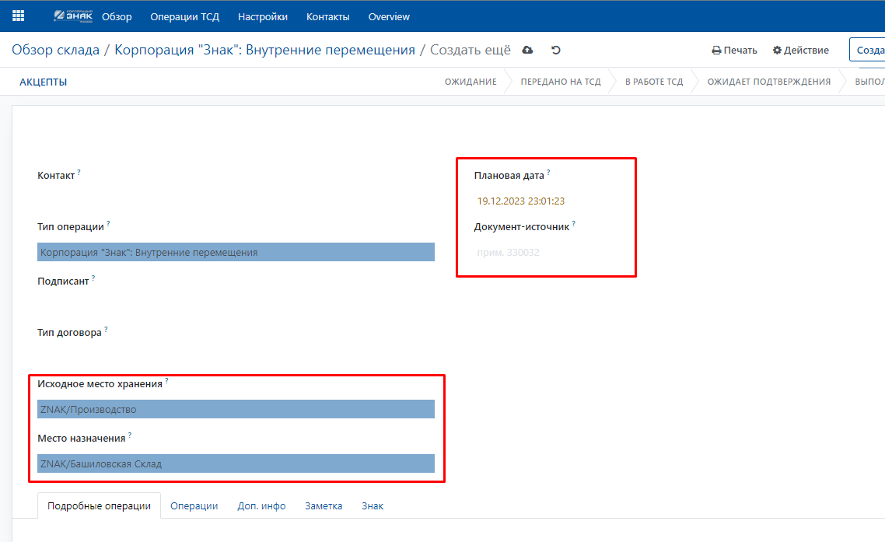This screenshot has width=885, height=542.
Task: Open the Обзор menu
Action: [117, 16]
